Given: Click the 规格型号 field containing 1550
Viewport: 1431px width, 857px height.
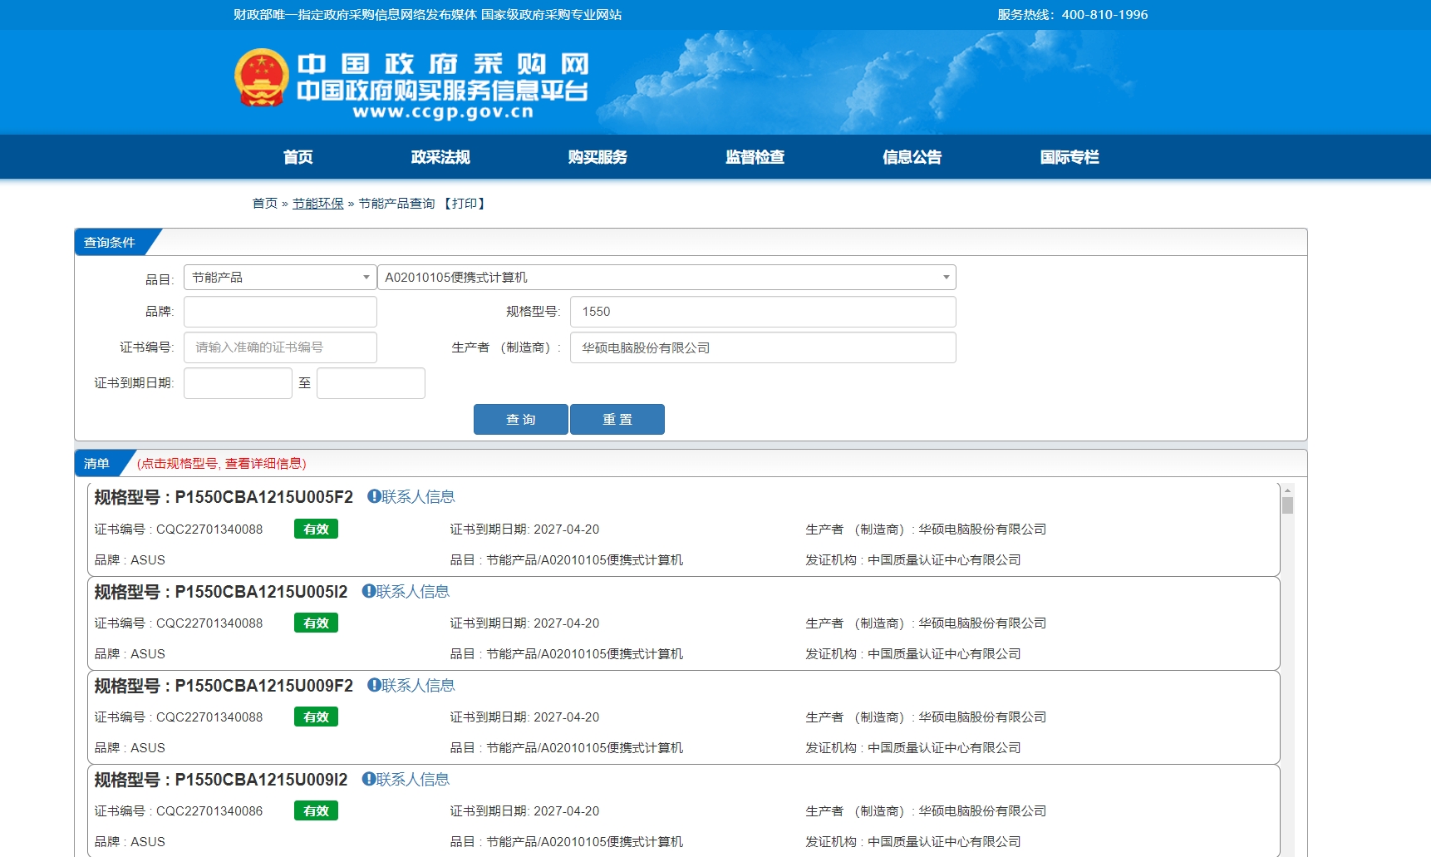Looking at the screenshot, I should tap(763, 312).
